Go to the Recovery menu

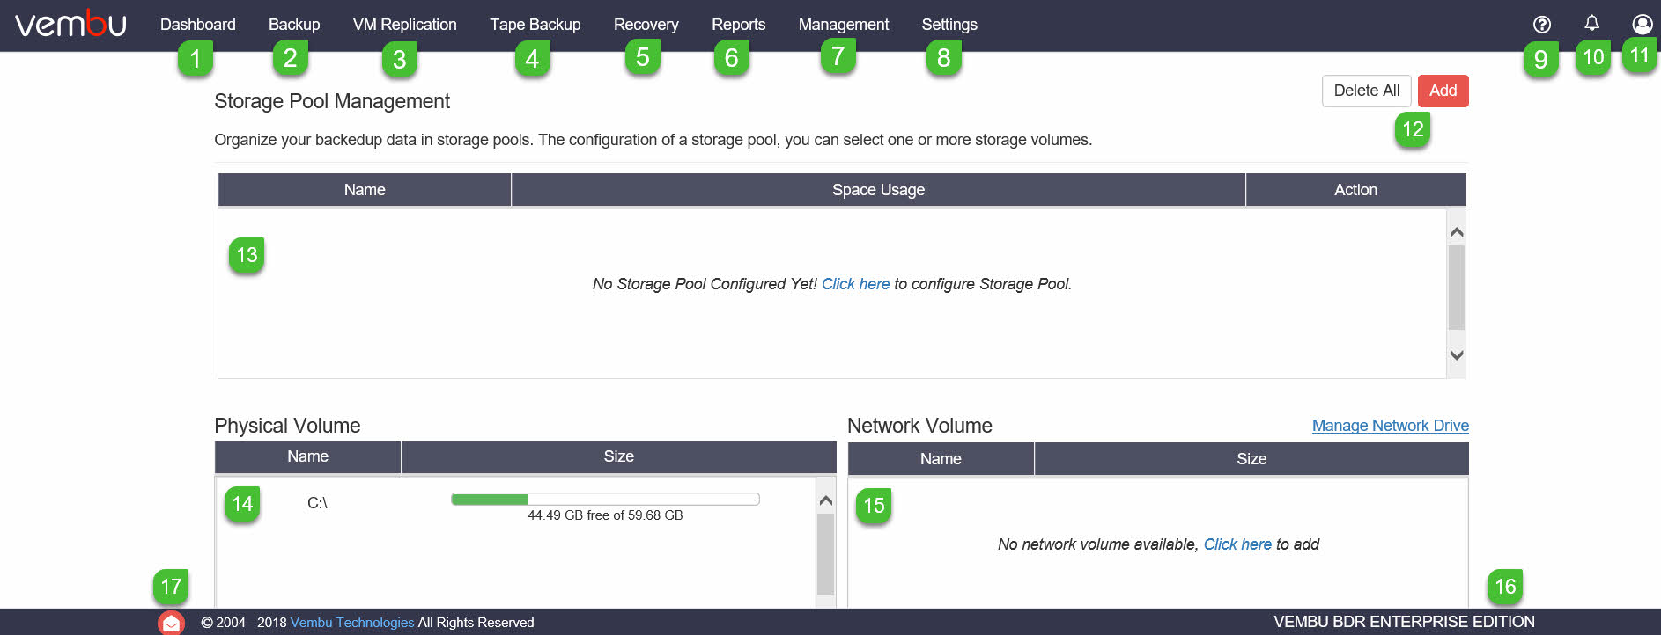pos(646,25)
